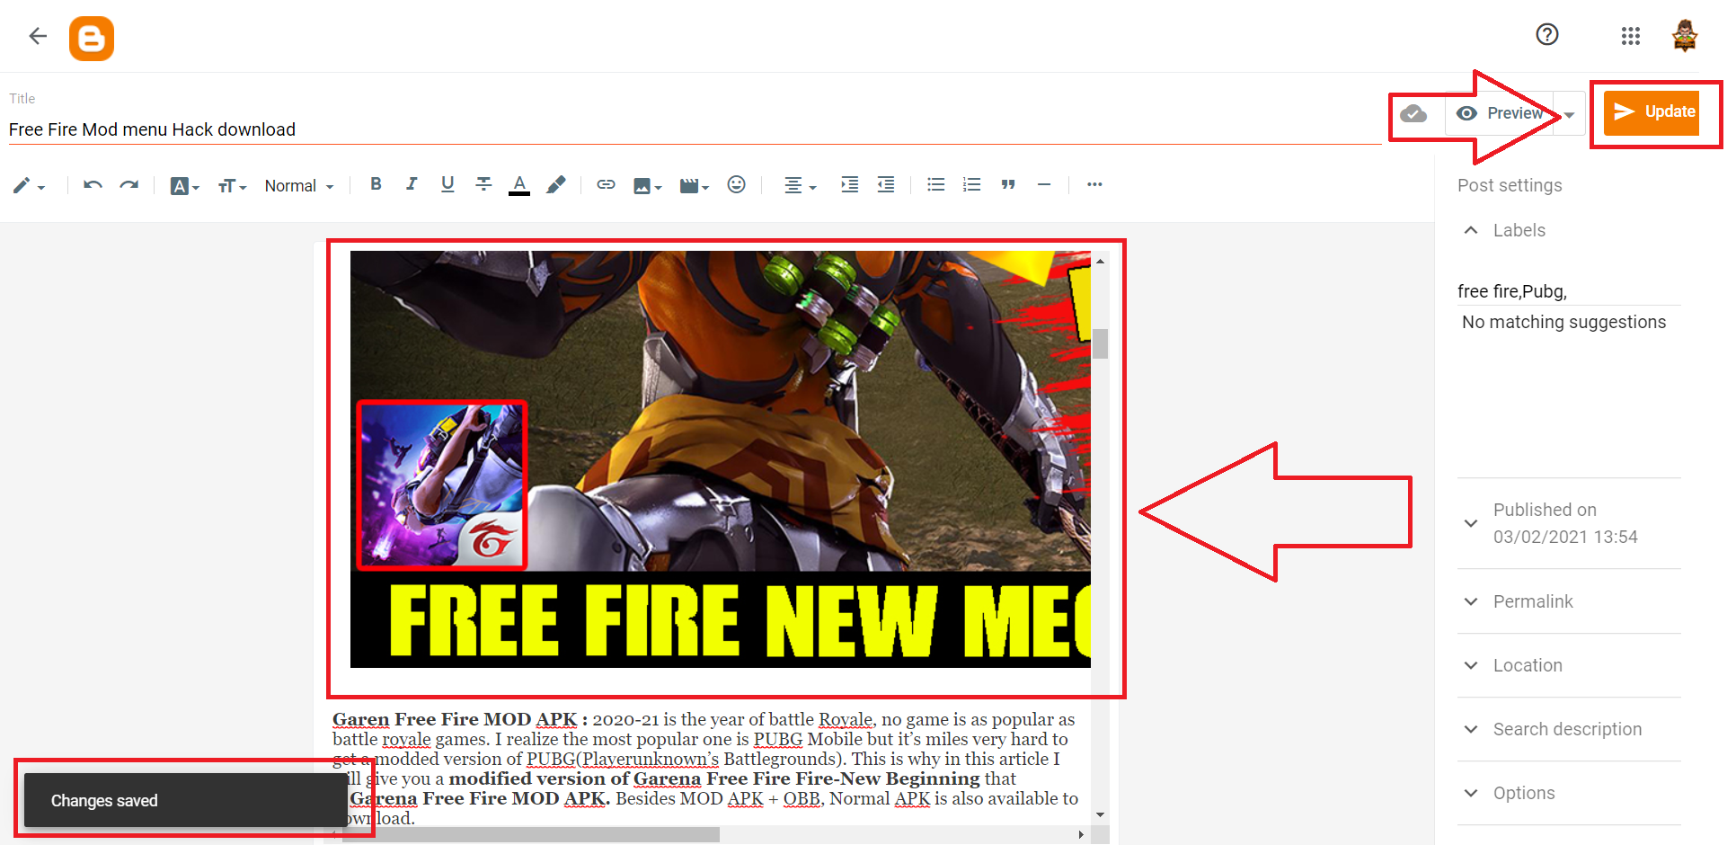Open the Normal paragraph style dropdown
The image size is (1736, 845).
[x=299, y=186]
